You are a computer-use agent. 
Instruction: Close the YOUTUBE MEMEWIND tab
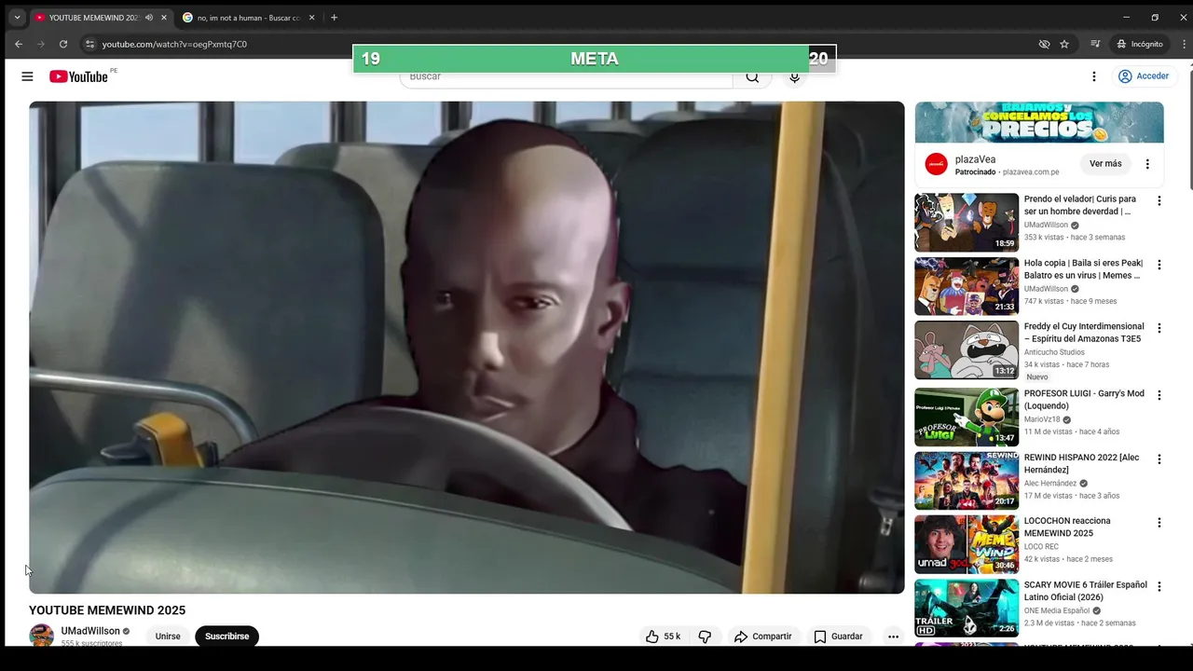(x=164, y=18)
